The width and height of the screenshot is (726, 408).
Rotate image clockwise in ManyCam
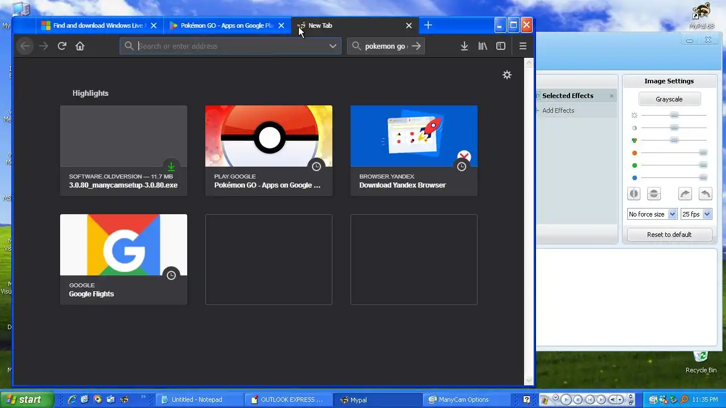(x=685, y=194)
